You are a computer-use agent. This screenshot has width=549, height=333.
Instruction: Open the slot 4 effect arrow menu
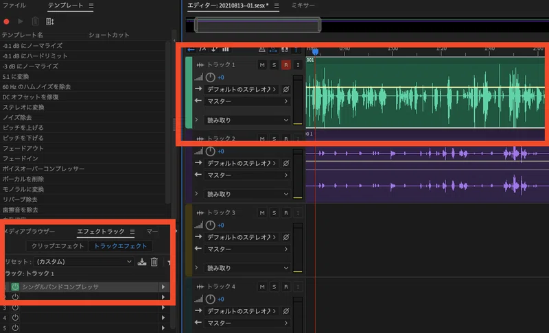163,318
